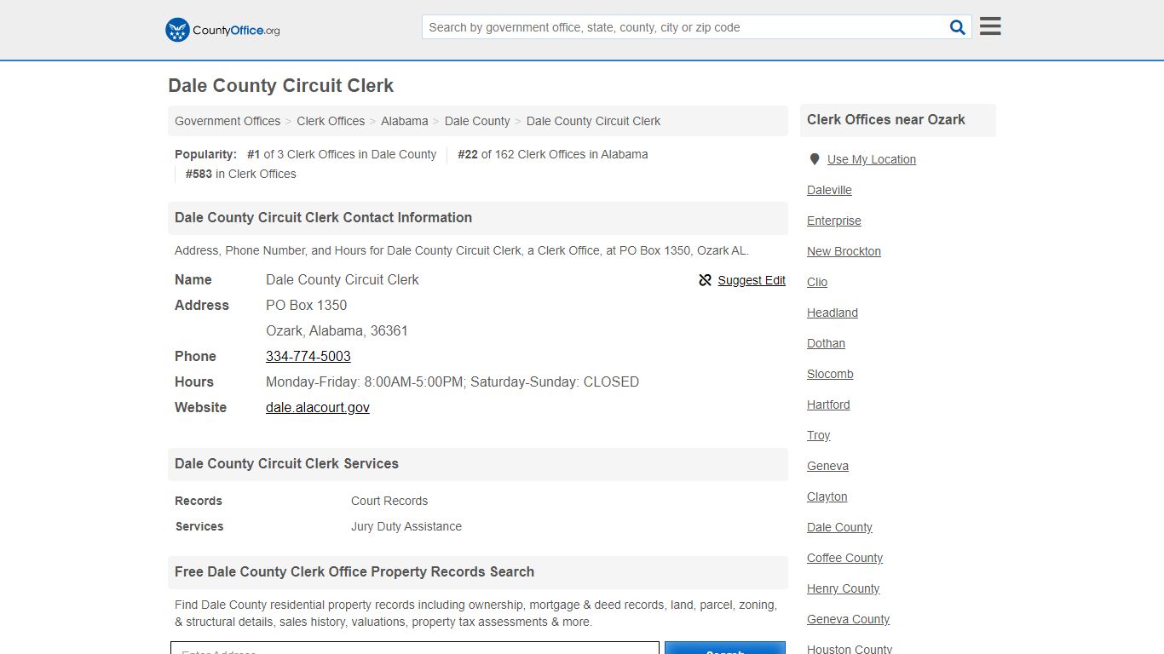Select Use My Location
Viewport: 1164px width, 654px height.
872,159
